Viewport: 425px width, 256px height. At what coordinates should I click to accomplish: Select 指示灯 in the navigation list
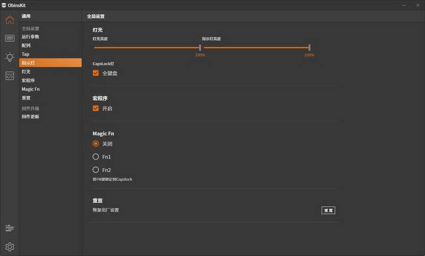click(x=29, y=63)
